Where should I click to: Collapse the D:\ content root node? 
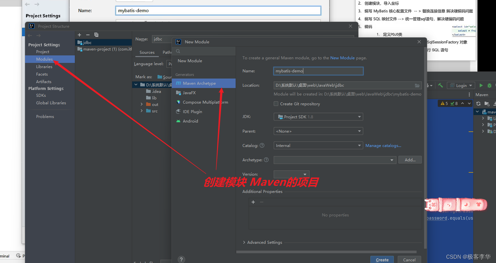[x=136, y=85]
